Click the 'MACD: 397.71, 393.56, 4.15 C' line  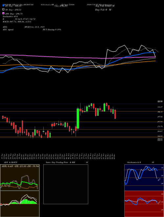point(17,22)
